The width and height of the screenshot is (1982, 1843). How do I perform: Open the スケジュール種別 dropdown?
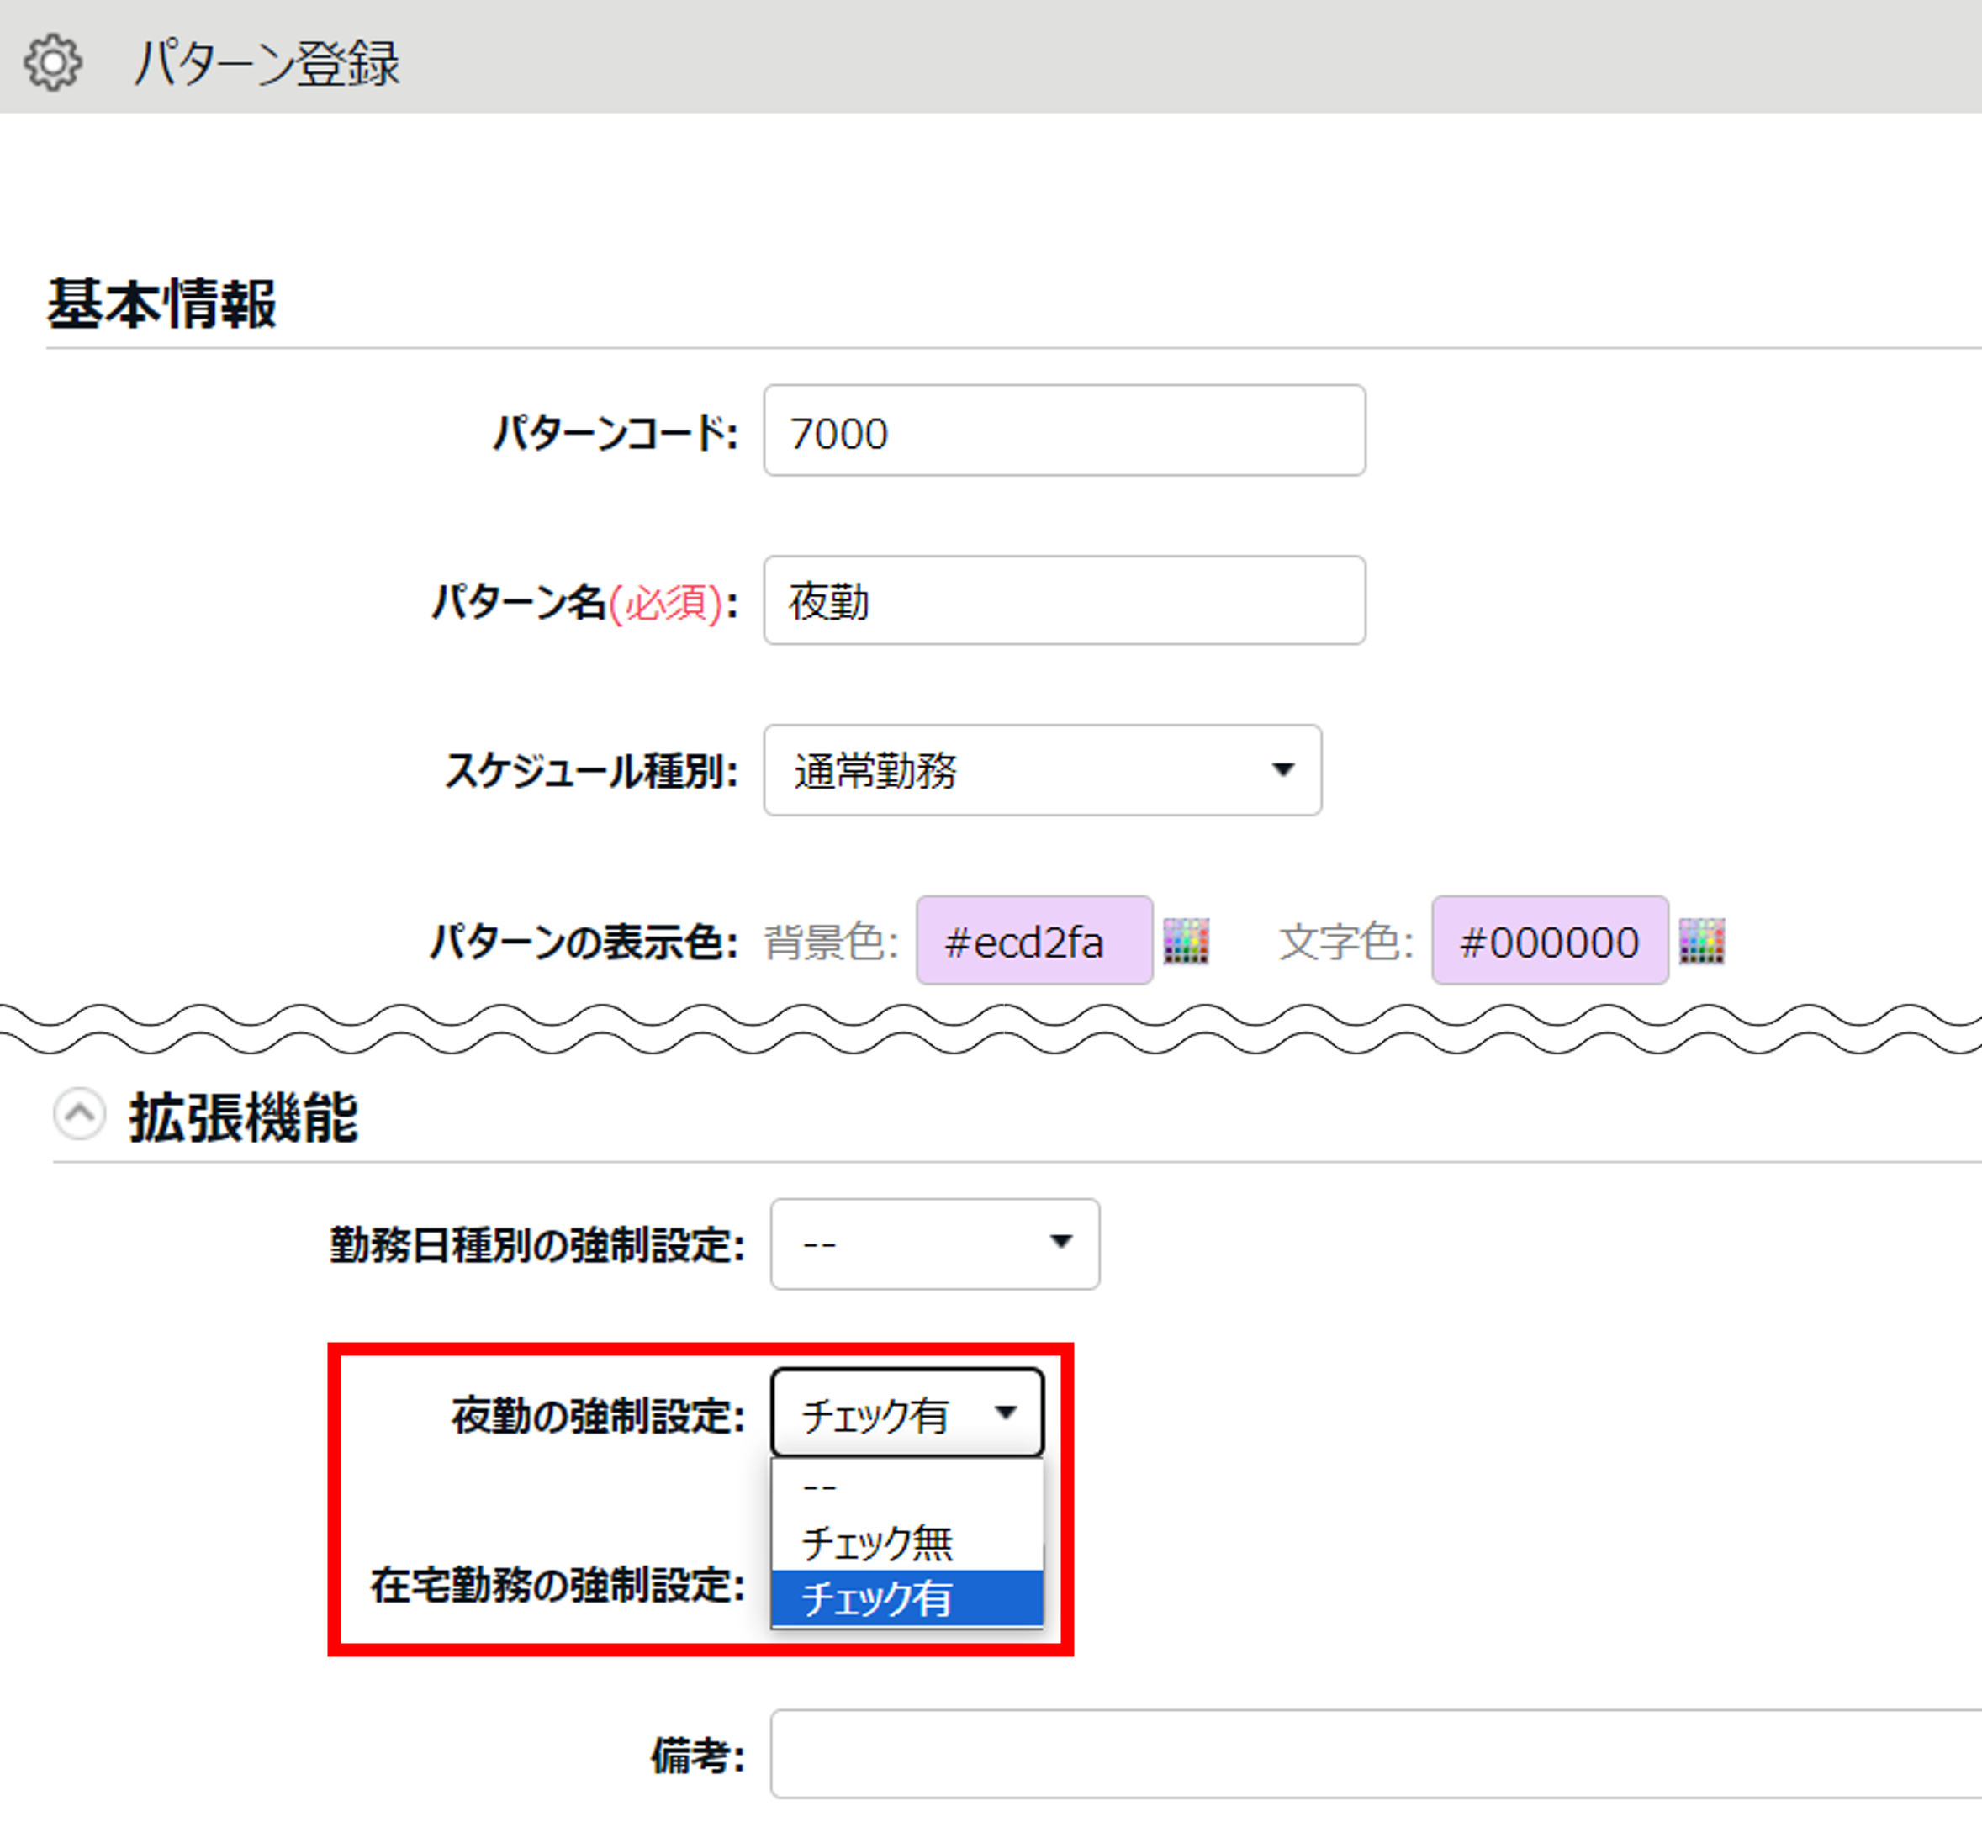point(1041,770)
